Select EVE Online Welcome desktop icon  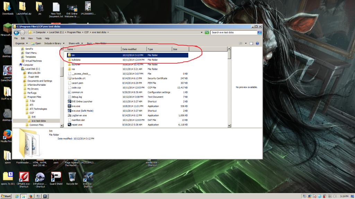[x=72, y=10]
